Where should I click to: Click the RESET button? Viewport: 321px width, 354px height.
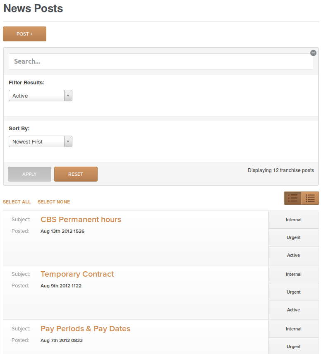(76, 174)
